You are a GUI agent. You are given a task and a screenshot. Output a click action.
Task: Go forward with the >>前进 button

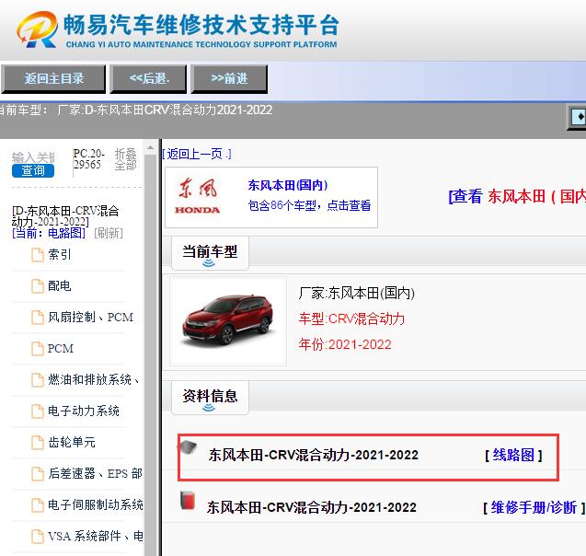pyautogui.click(x=229, y=79)
